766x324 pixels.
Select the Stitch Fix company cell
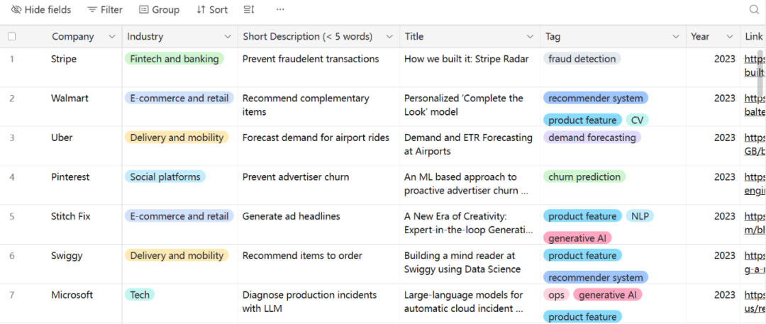(72, 224)
